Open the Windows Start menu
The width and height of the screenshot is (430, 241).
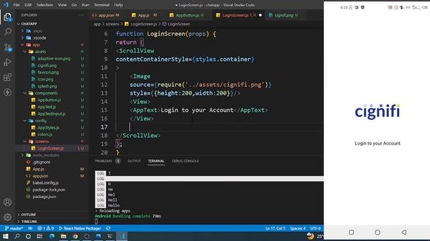pyautogui.click(x=5, y=236)
